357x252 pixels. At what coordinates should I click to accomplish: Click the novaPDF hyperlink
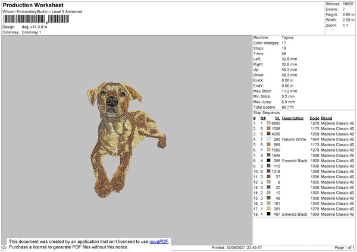coord(159,241)
